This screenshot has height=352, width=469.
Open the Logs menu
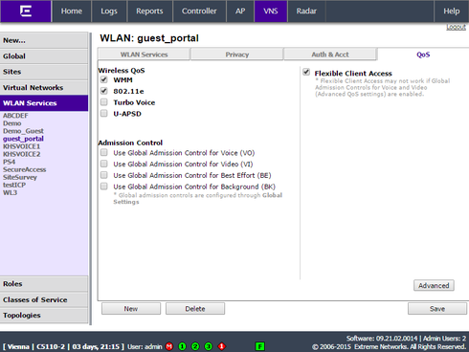coord(109,11)
